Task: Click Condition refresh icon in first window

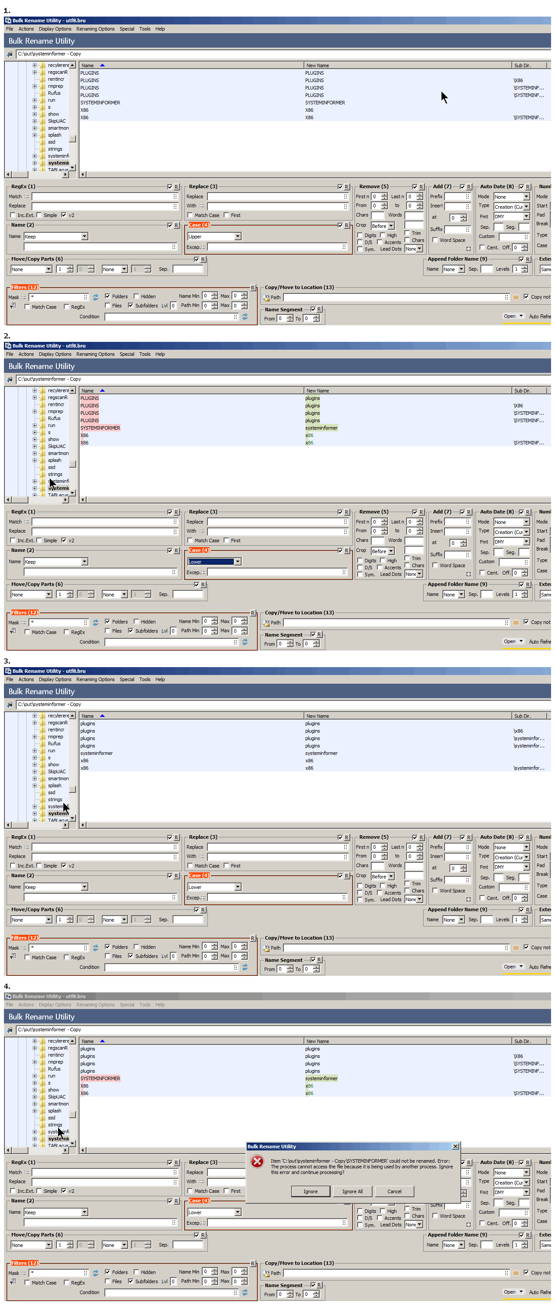Action: pyautogui.click(x=245, y=317)
